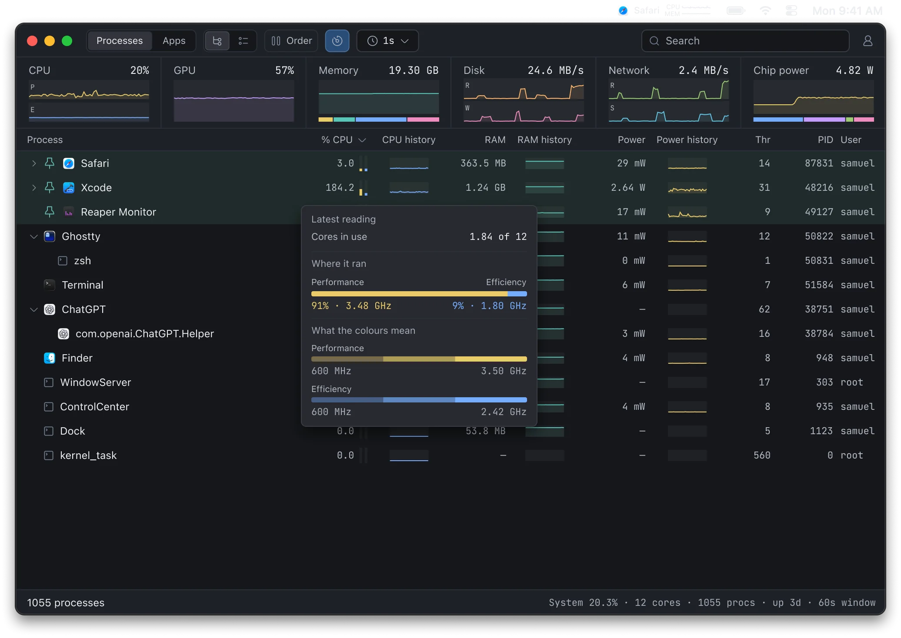Click the Performance/Efficiency split bar in popover
Viewport: 901px width, 638px height.
pyautogui.click(x=419, y=294)
